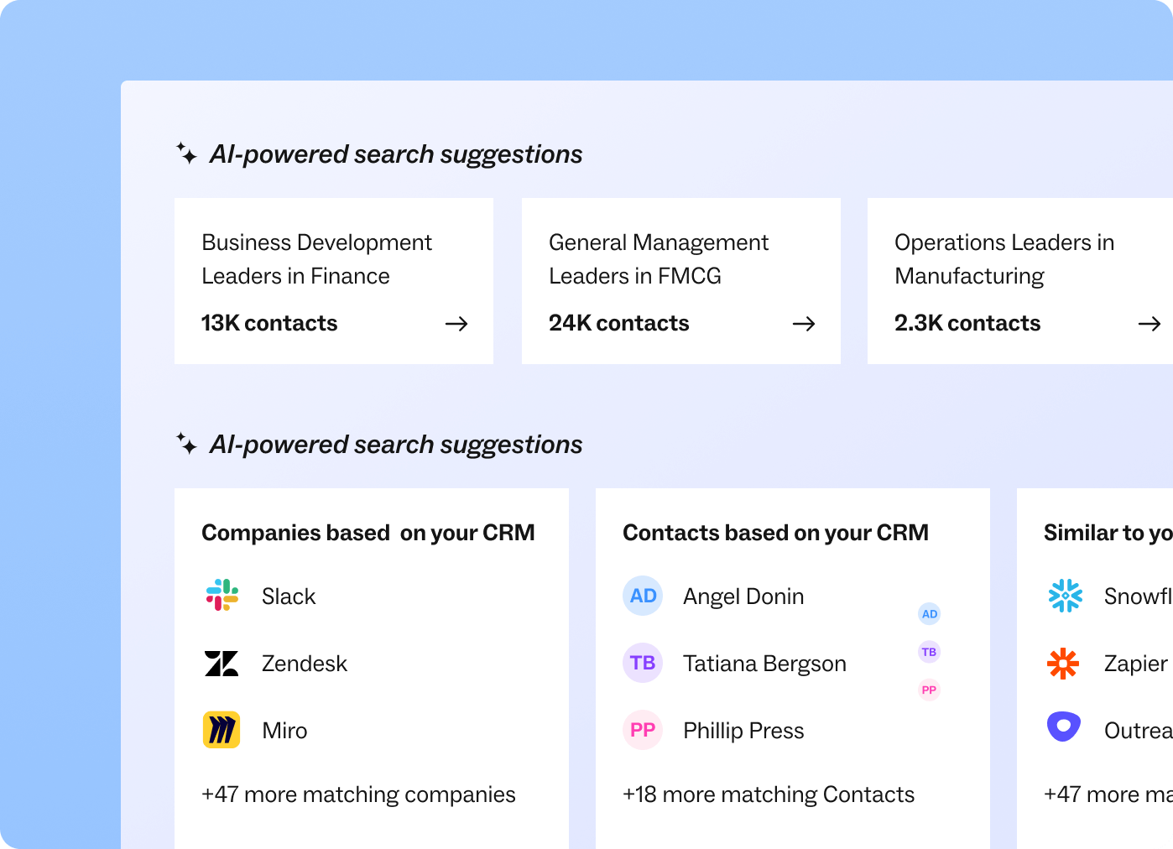Select the 24K contacts suggestion text
This screenshot has height=849, width=1173.
pos(618,323)
